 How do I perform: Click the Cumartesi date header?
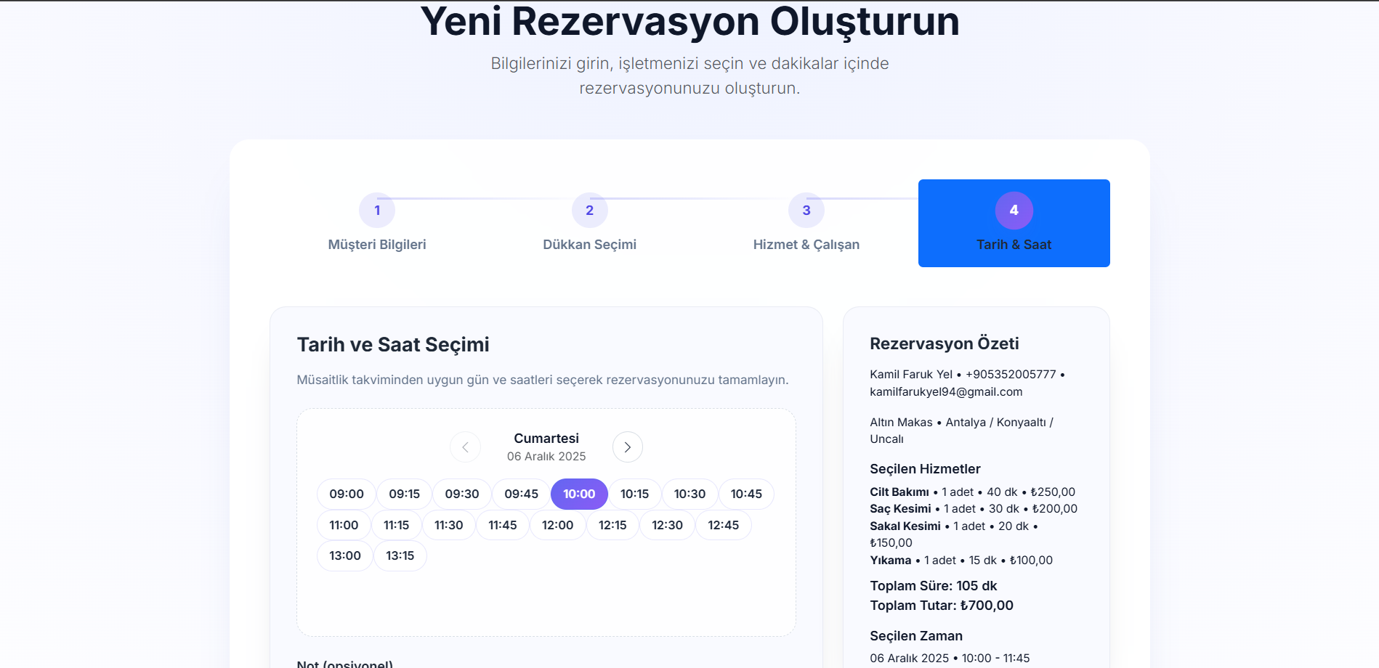click(x=546, y=438)
